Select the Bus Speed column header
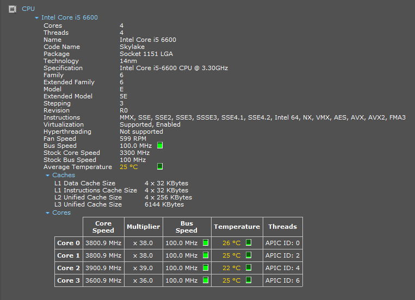 pyautogui.click(x=187, y=227)
